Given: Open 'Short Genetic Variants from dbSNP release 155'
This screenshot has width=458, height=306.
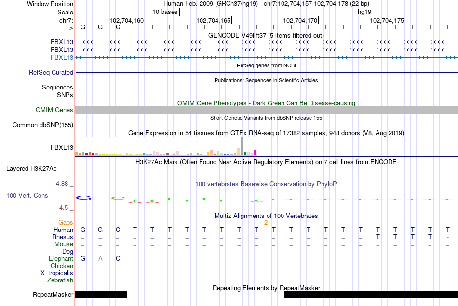Looking at the screenshot, I should pyautogui.click(x=266, y=118).
